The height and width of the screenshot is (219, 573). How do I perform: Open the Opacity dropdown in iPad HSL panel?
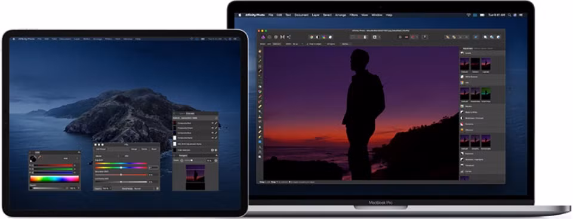107,189
